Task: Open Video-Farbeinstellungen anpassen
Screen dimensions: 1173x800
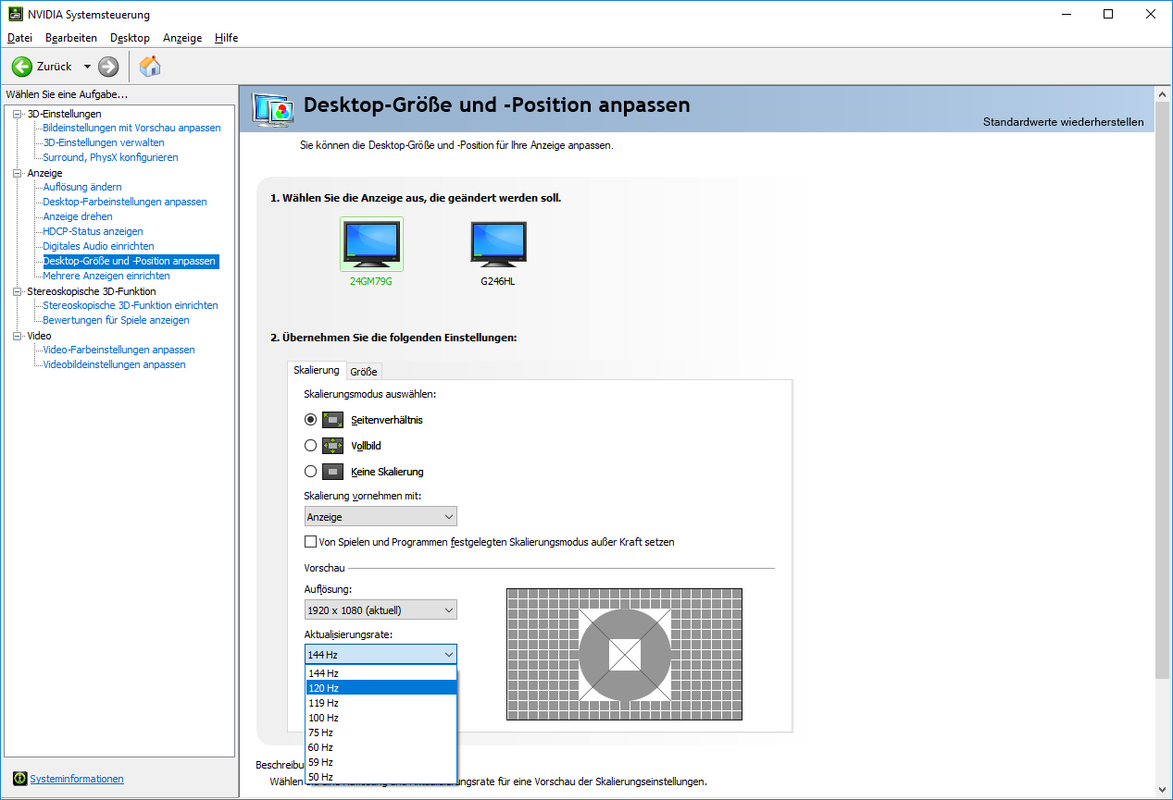Action: click(119, 350)
